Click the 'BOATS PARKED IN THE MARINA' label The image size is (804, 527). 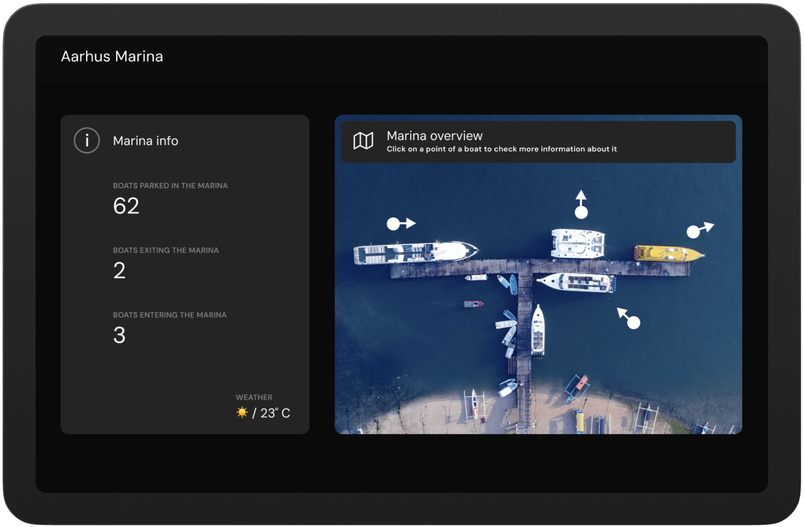tap(170, 185)
